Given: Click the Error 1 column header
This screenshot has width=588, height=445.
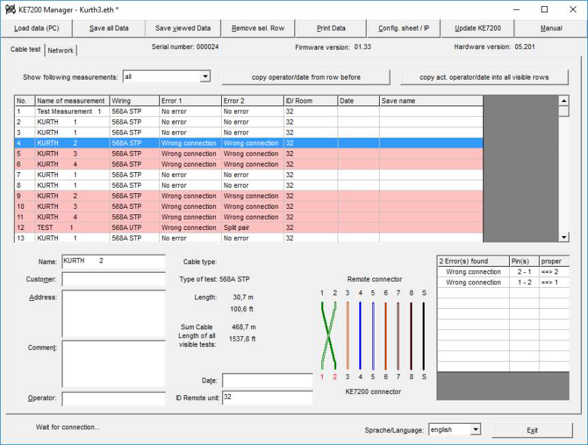Looking at the screenshot, I should (x=191, y=101).
